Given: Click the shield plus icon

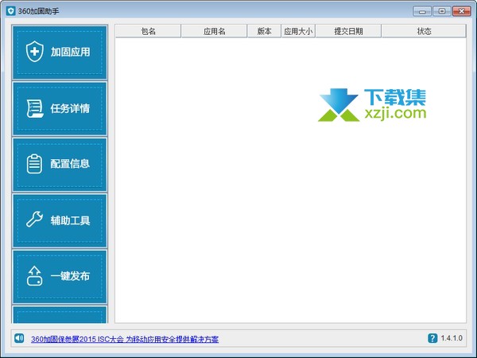Looking at the screenshot, I should (x=34, y=52).
